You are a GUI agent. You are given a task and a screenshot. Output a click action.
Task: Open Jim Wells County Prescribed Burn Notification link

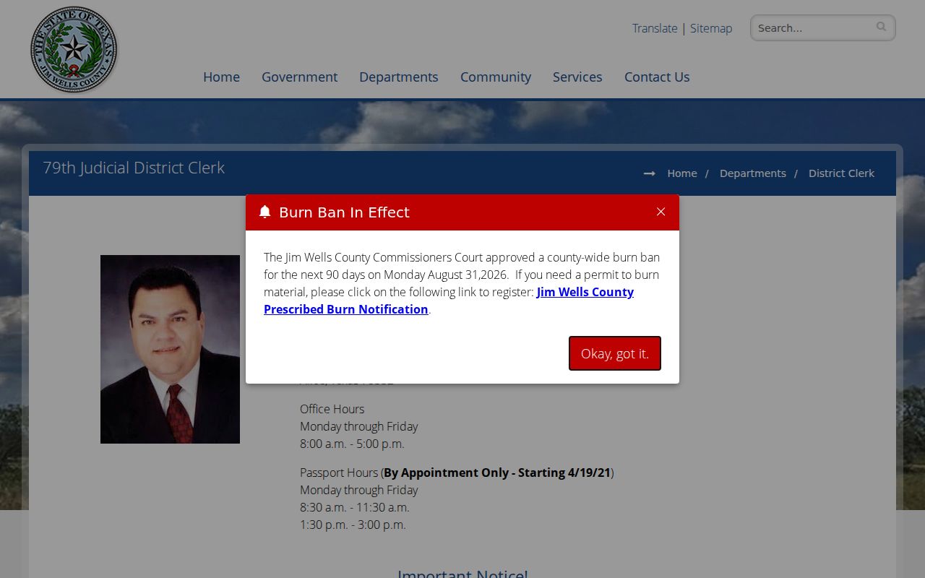449,301
